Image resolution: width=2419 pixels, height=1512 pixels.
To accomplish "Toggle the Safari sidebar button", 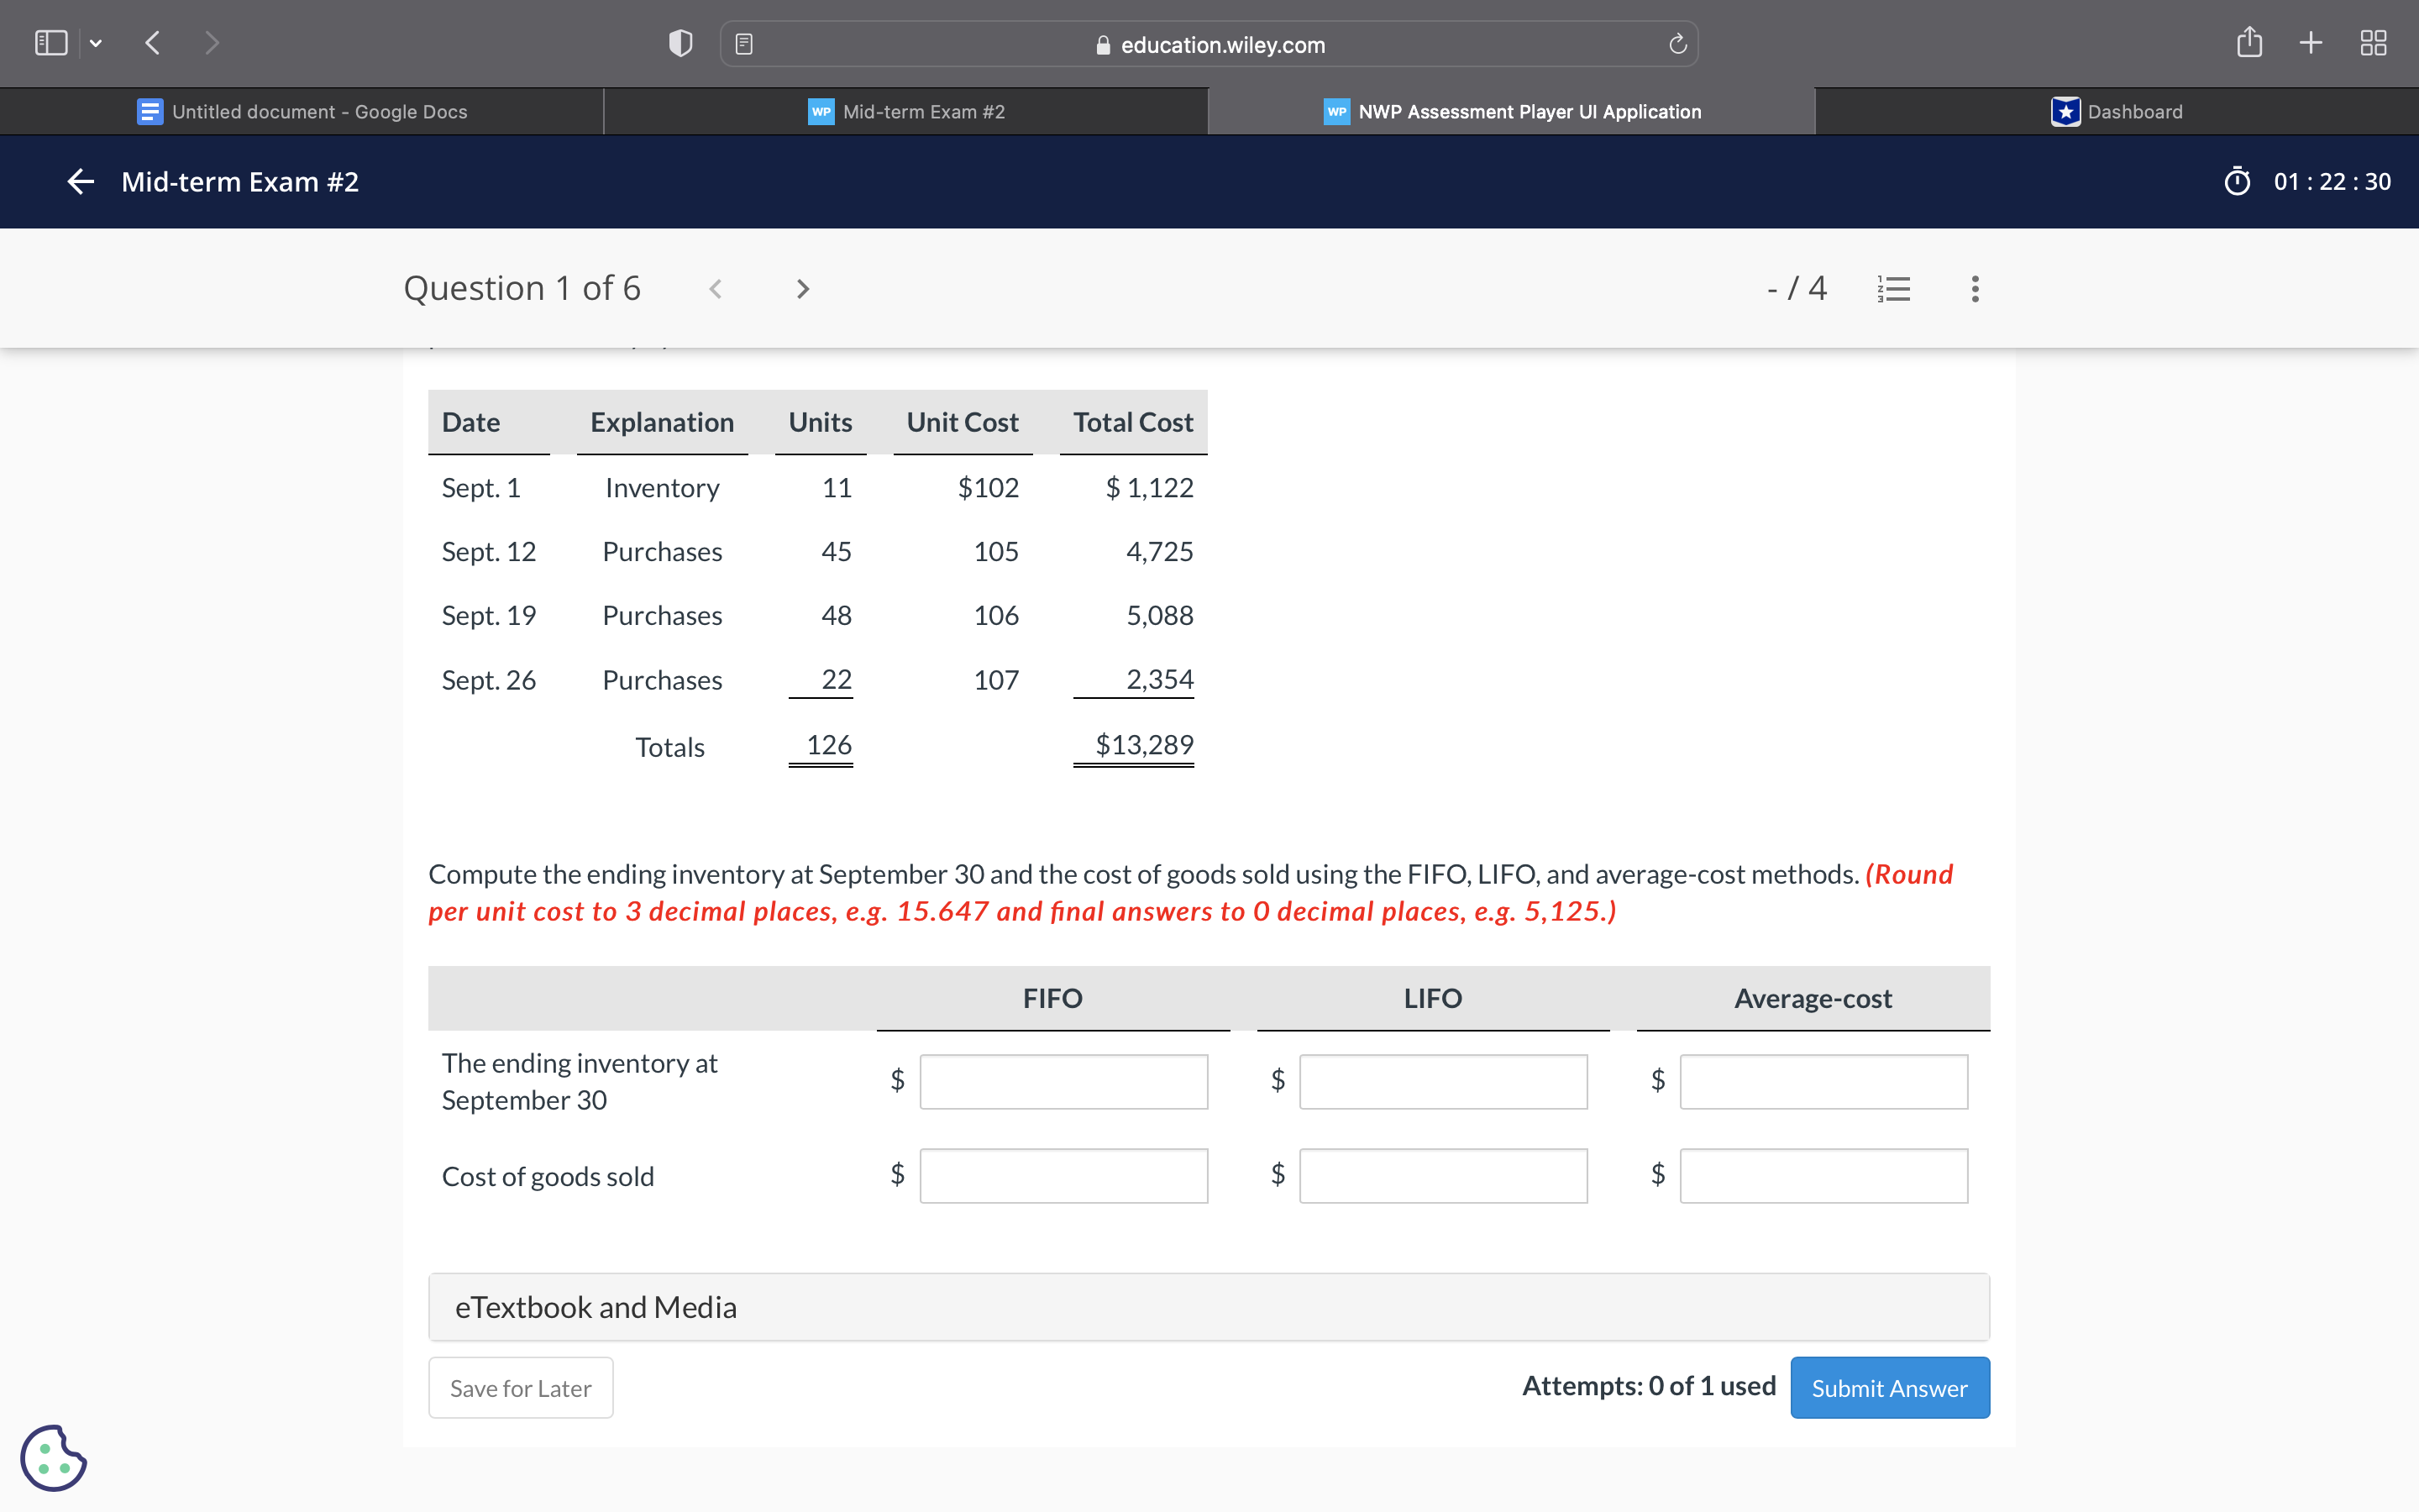I will click(x=51, y=43).
